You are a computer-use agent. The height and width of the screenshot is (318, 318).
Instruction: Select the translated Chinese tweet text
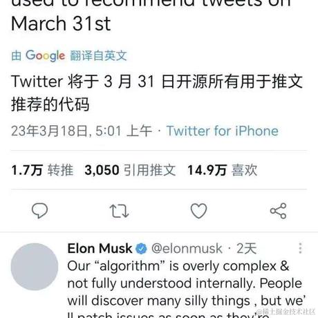tap(157, 93)
